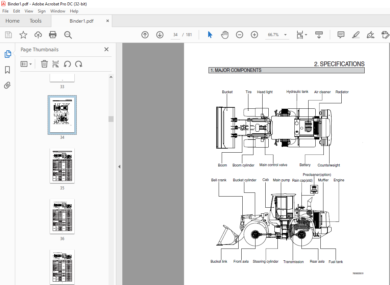Select the Highlight text pen tool
The height and width of the screenshot is (285, 390).
(x=356, y=35)
